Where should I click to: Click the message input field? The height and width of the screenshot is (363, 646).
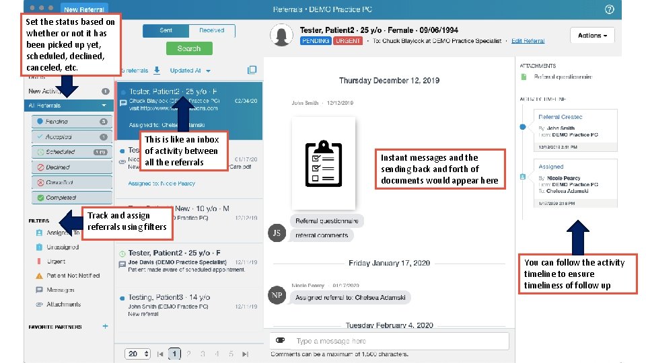[x=390, y=341]
